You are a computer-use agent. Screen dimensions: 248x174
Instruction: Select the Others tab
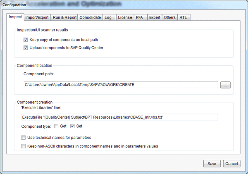point(169,17)
